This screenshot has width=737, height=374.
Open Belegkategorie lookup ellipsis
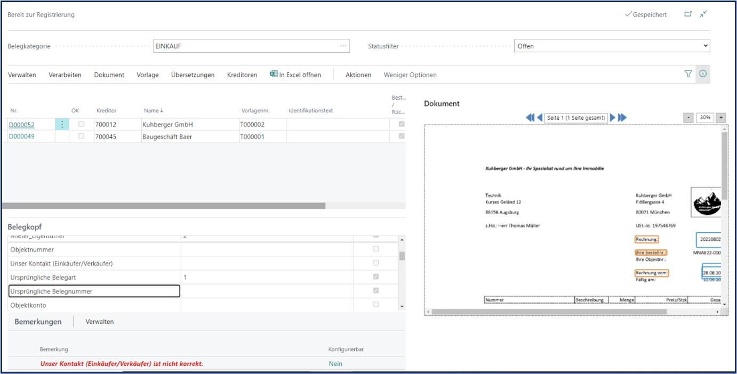click(x=343, y=46)
